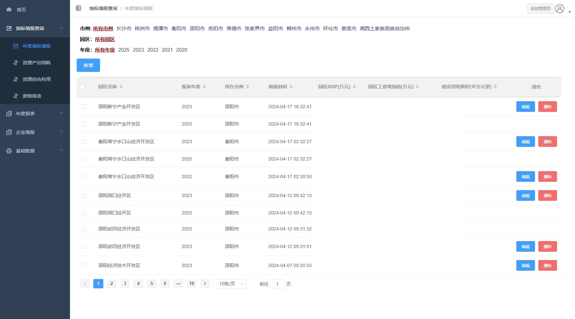Collapse the 企业填报 submenu chevron
Viewport: 575px width, 319px height.
61,132
